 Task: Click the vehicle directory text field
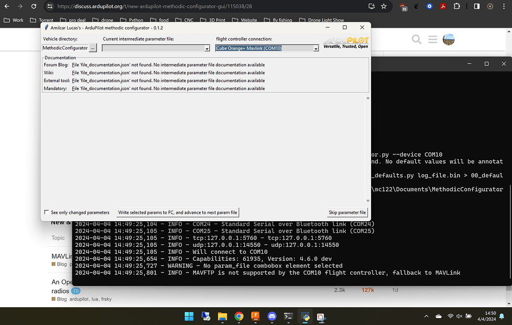[x=65, y=48]
